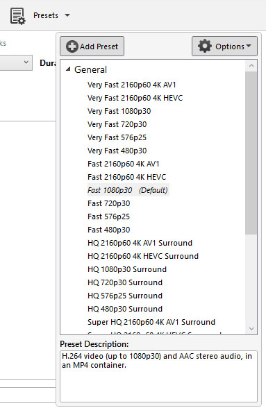Screen dimensions: 266x408
Task: Pick the Very Fast 576p25 preset
Action: (x=117, y=137)
